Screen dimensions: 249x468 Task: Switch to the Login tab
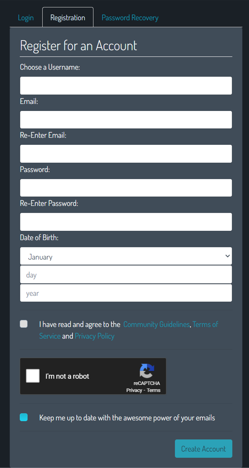tap(26, 18)
